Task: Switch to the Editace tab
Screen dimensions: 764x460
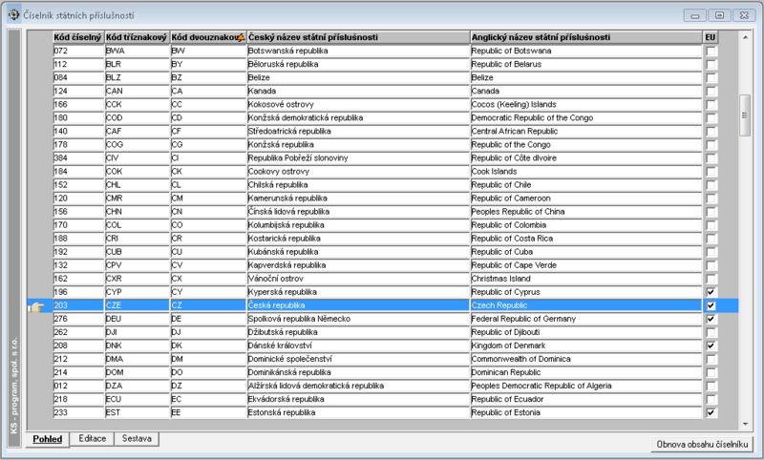Action: click(x=92, y=439)
